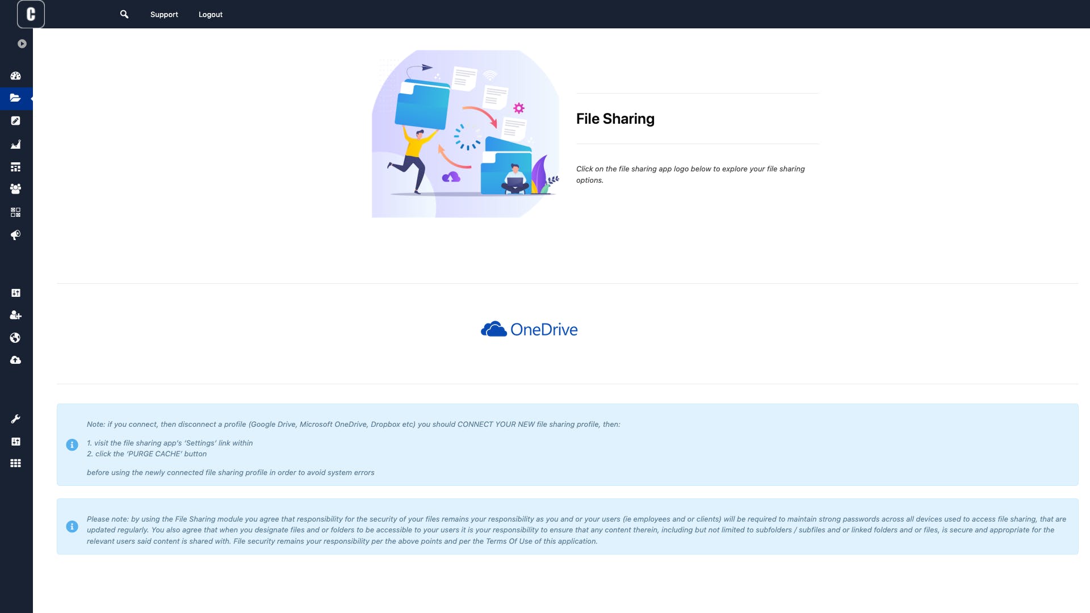Open the Support menu item
Viewport: 1090px width, 613px height.
(x=164, y=15)
